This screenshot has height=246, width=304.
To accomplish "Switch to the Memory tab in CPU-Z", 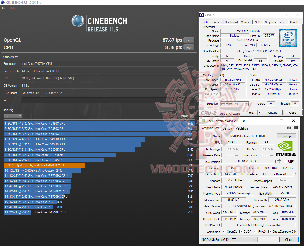I will (246, 22).
